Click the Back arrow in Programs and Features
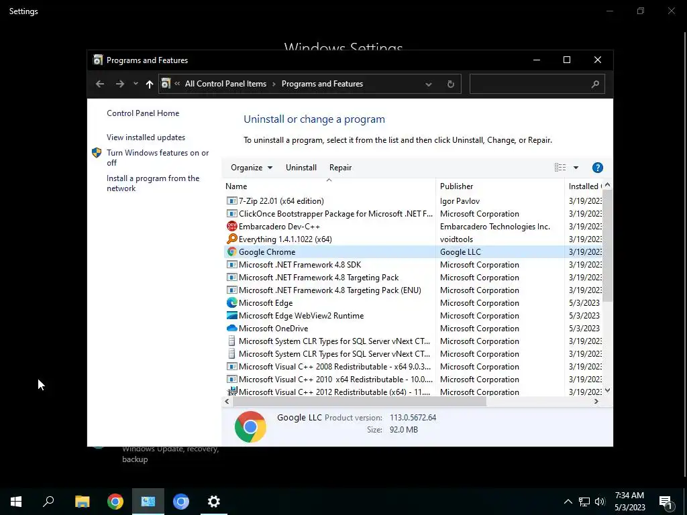687x515 pixels. (x=100, y=84)
